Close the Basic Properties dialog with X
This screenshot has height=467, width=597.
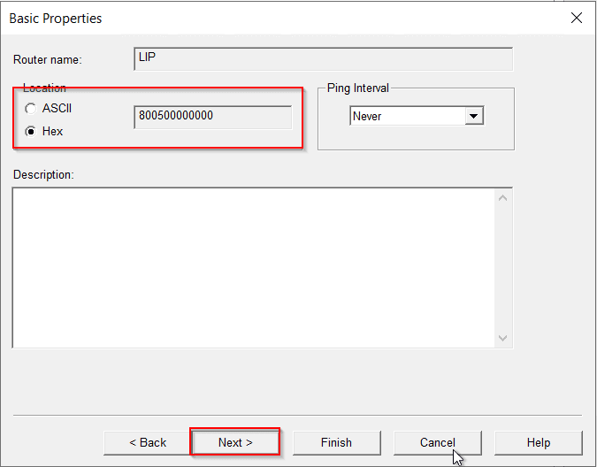[576, 18]
